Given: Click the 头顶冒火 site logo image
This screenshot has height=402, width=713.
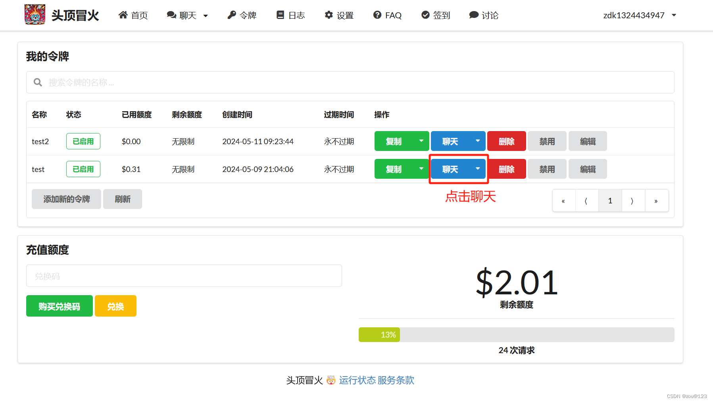Looking at the screenshot, I should pos(35,15).
